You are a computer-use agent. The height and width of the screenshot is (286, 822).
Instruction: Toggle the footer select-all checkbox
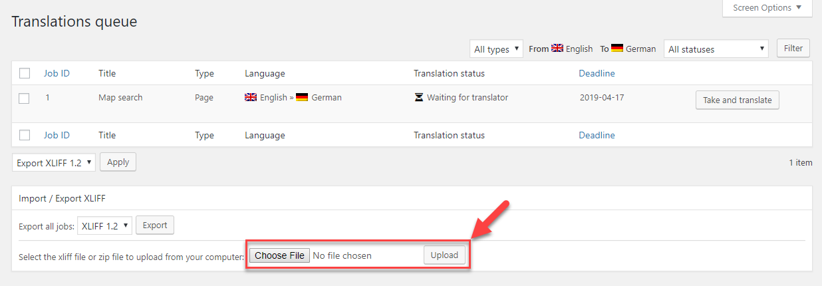tap(25, 135)
